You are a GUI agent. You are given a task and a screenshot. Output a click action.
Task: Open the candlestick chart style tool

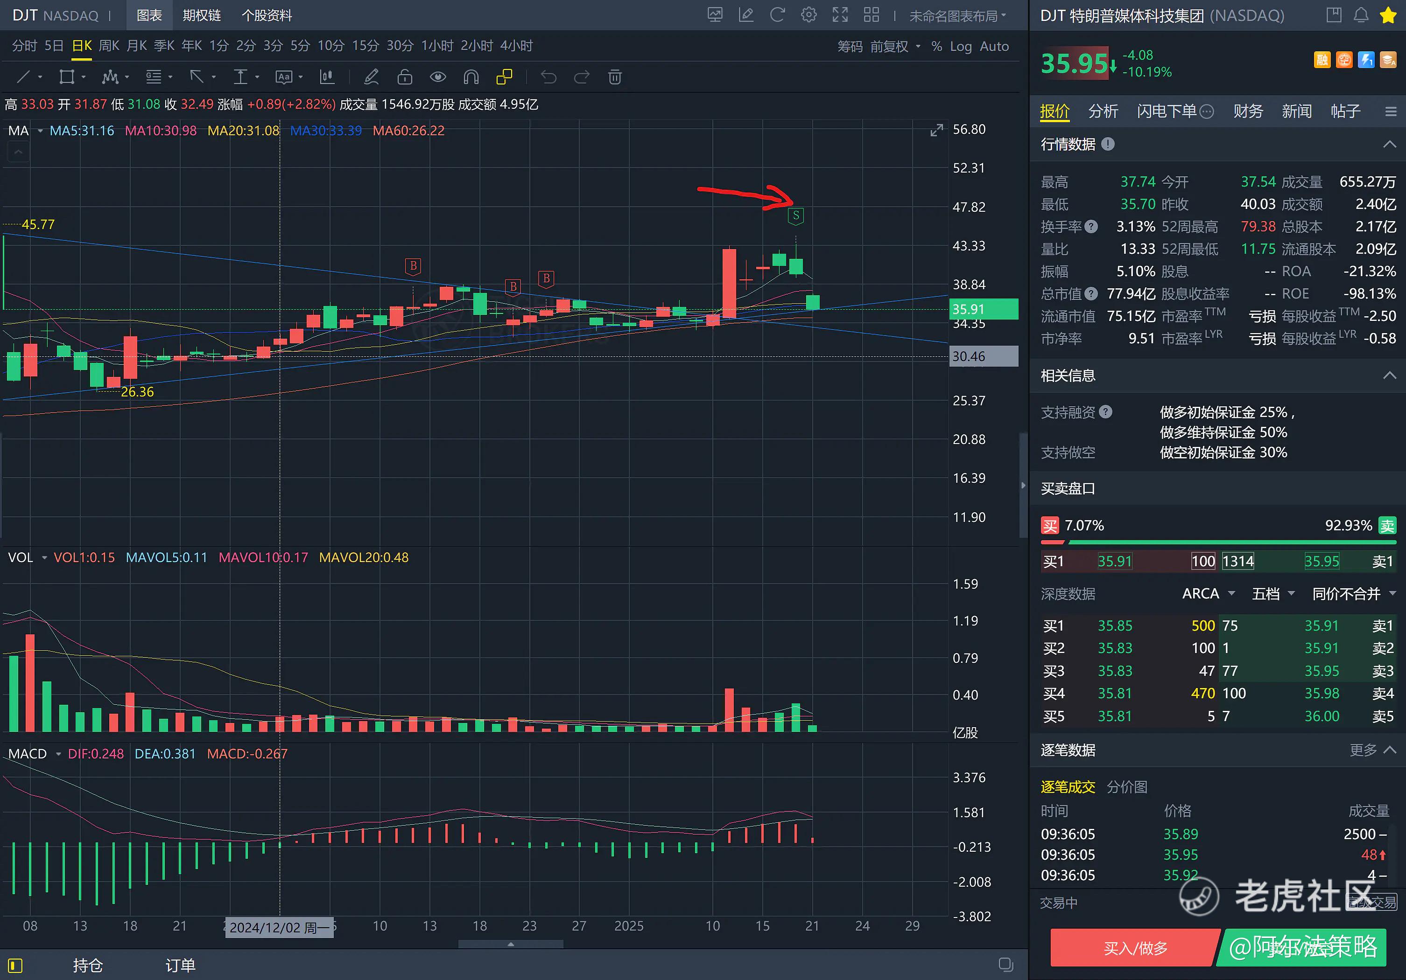coord(327,77)
